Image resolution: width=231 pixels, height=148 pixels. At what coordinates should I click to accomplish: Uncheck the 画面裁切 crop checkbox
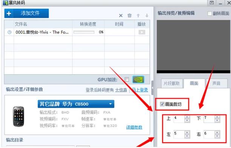coord(162,104)
